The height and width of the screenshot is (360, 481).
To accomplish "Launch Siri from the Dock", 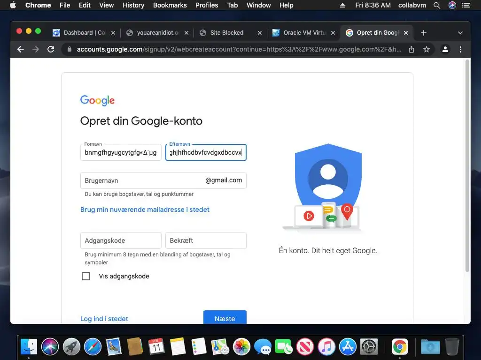I will pyautogui.click(x=50, y=347).
